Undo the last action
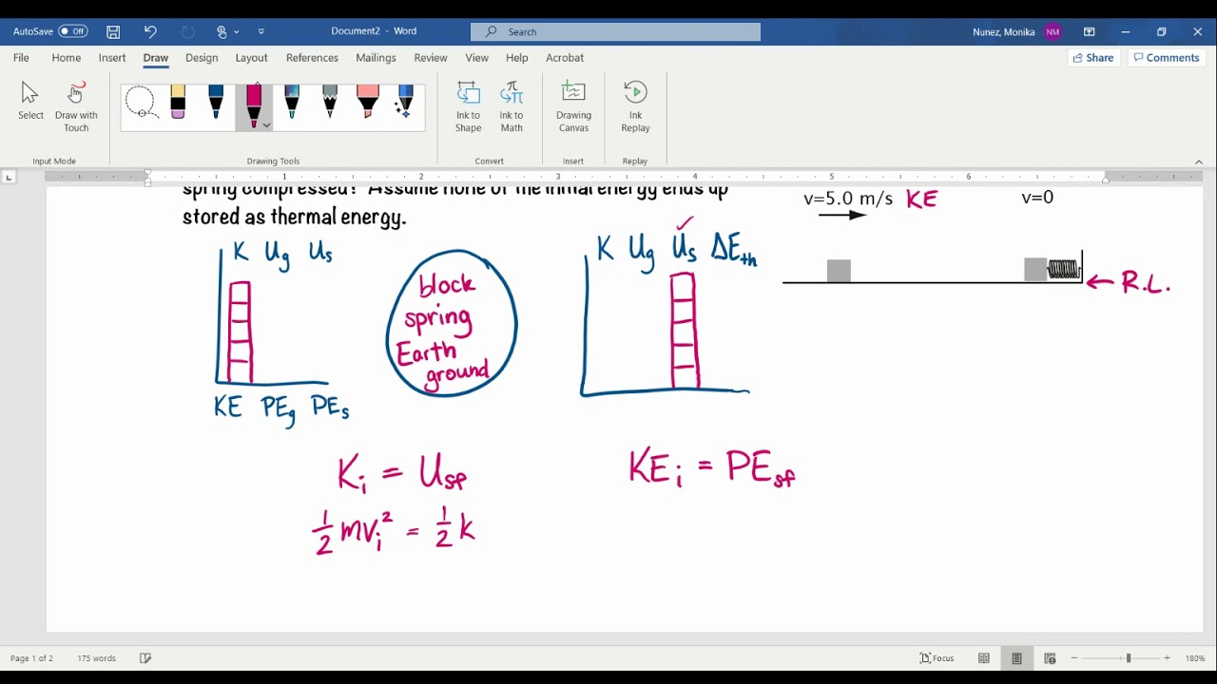The image size is (1217, 684). tap(150, 31)
